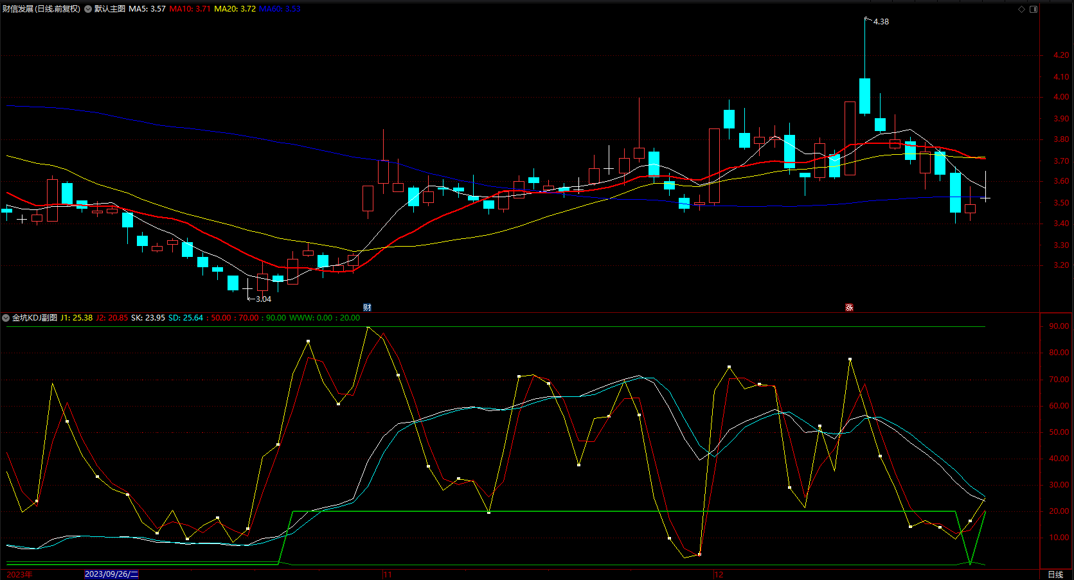The image size is (1074, 580).
Task: Click the 4.38 high price label
Action: (881, 22)
